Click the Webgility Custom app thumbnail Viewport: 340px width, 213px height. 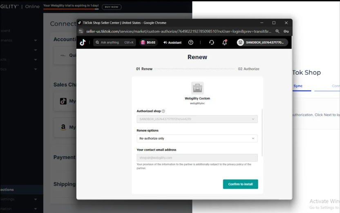coord(197,88)
